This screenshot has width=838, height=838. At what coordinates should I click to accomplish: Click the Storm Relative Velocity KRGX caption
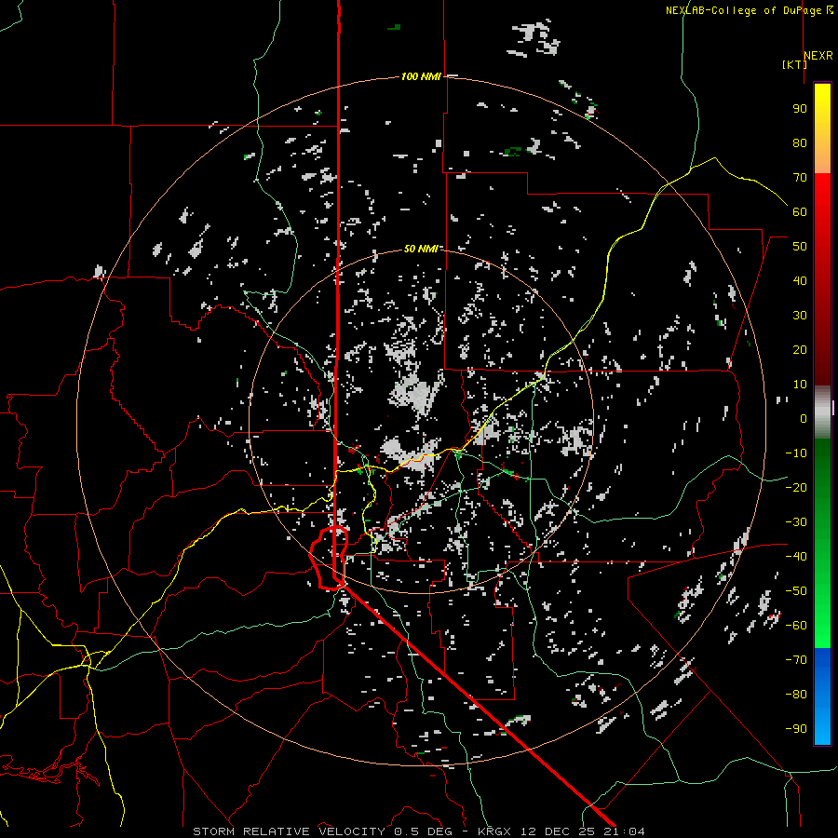(418, 831)
